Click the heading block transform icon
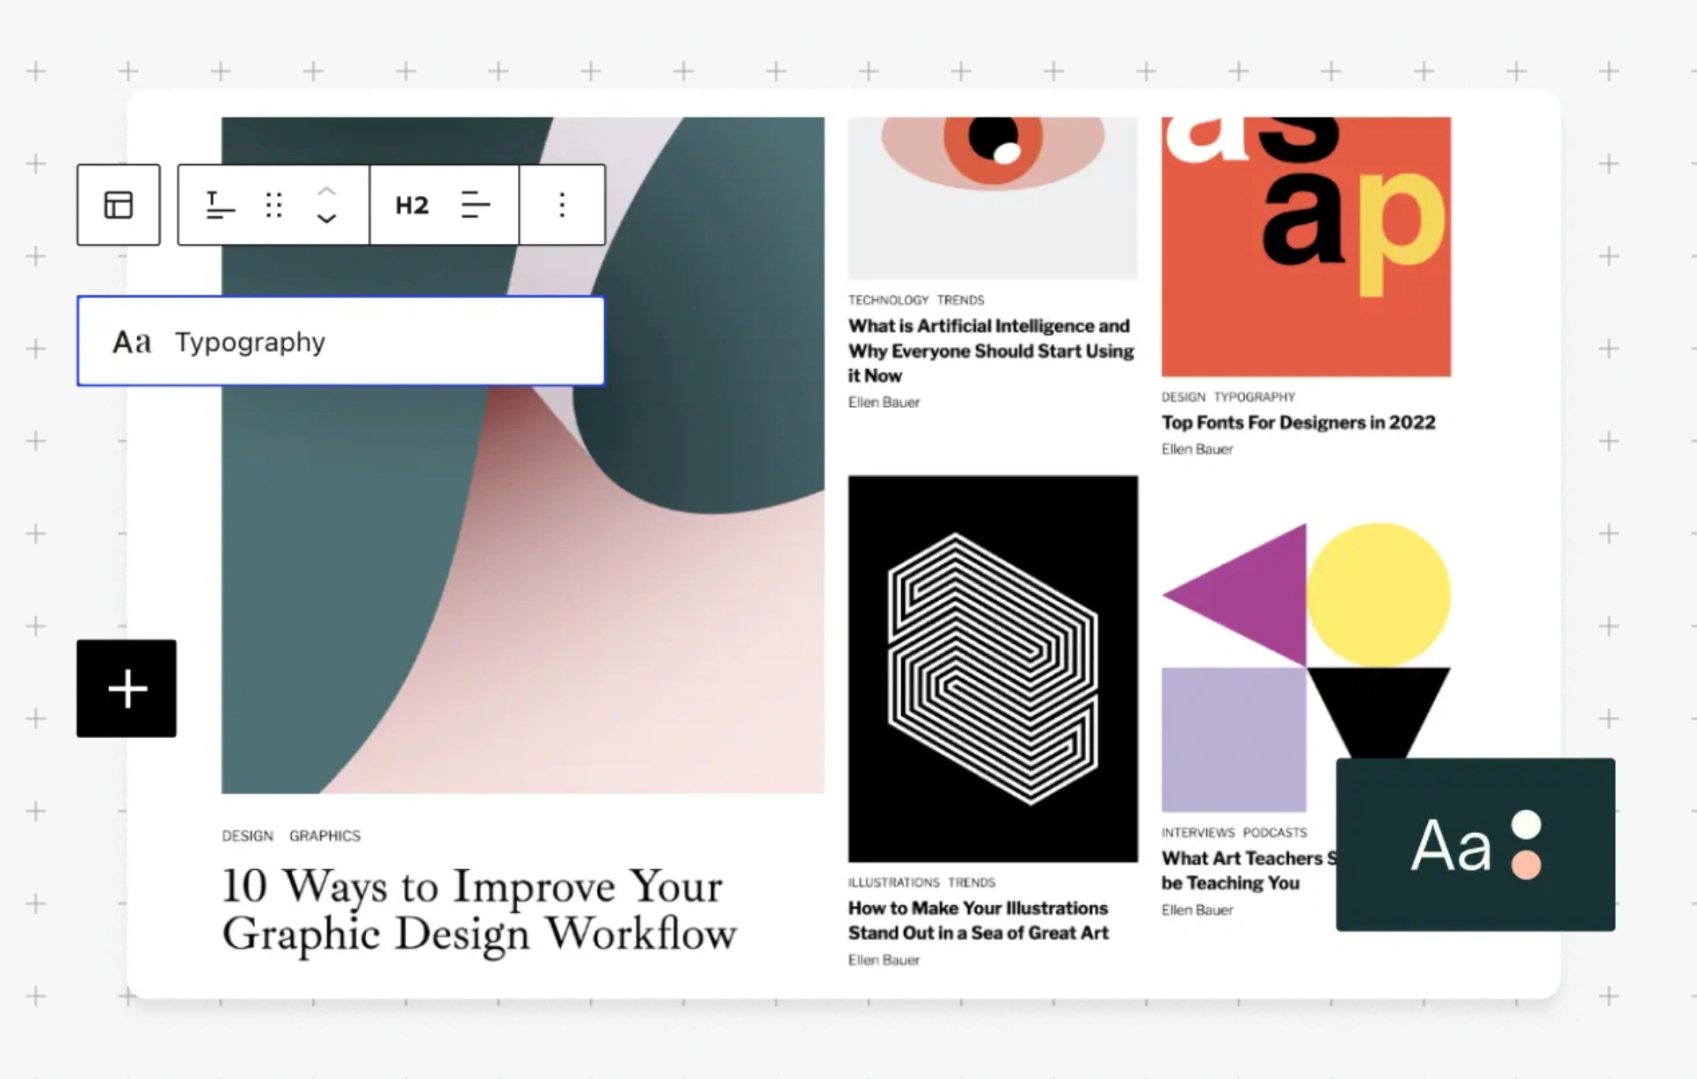The height and width of the screenshot is (1079, 1697). click(x=220, y=205)
